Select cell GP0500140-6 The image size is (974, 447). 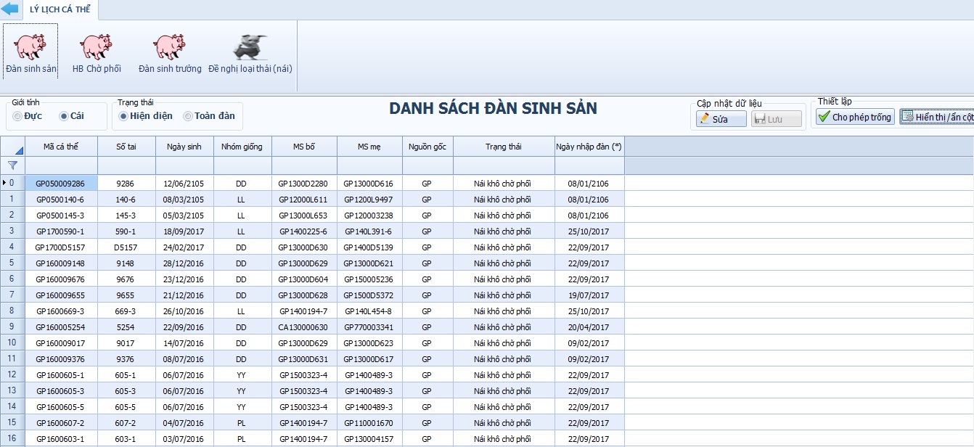[x=61, y=200]
